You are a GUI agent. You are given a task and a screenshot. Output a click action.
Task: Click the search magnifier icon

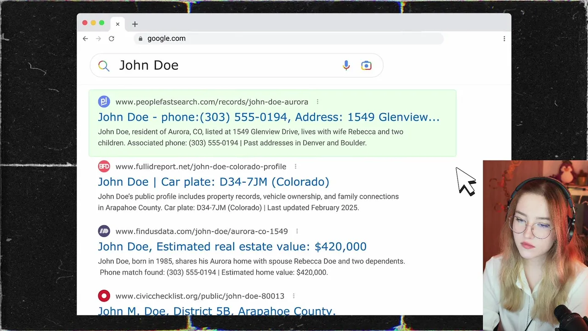pyautogui.click(x=104, y=66)
